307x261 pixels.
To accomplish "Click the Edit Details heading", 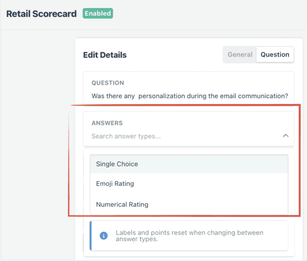I will [105, 55].
